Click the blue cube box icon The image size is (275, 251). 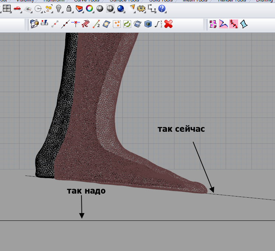pyautogui.click(x=148, y=24)
